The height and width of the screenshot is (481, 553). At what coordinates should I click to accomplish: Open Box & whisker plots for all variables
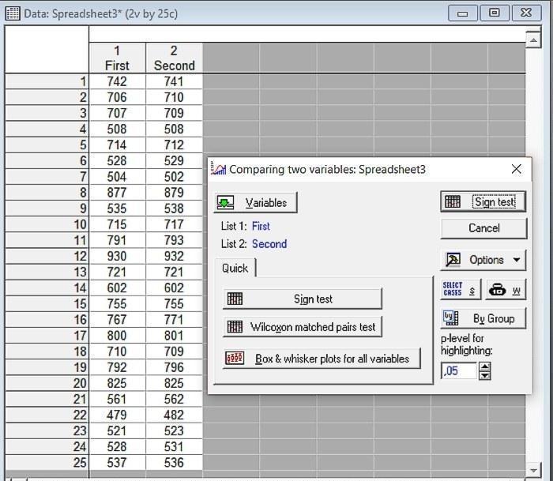(322, 359)
